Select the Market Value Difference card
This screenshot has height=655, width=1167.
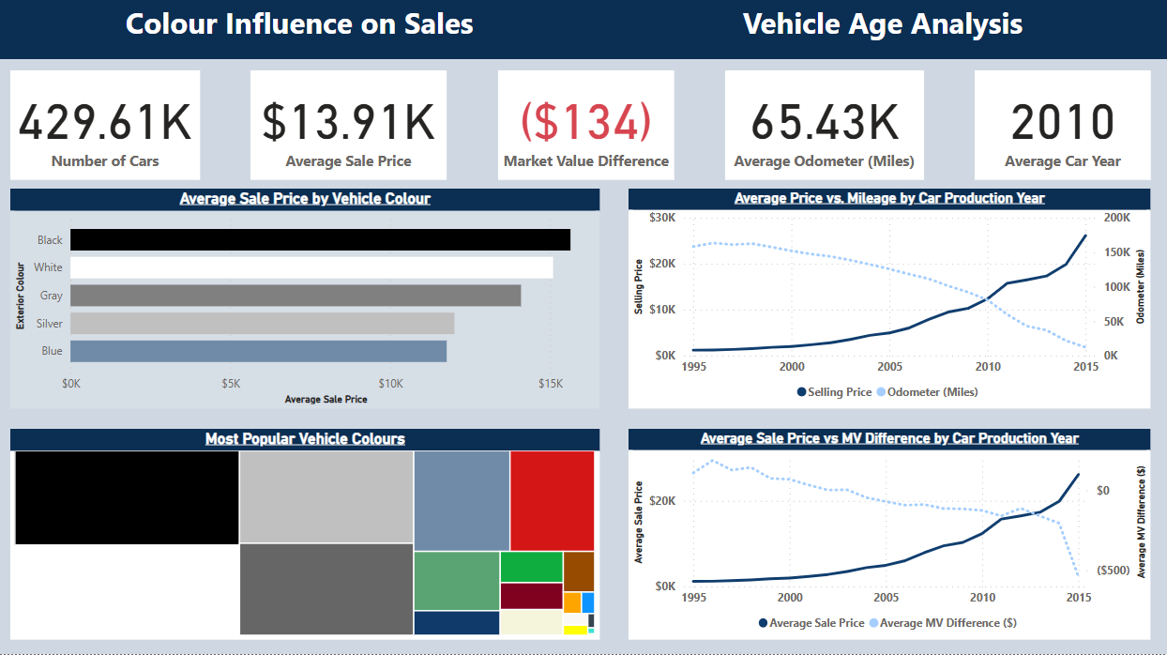(586, 126)
